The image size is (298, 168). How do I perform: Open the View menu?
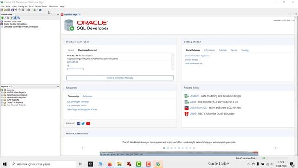click(14, 7)
